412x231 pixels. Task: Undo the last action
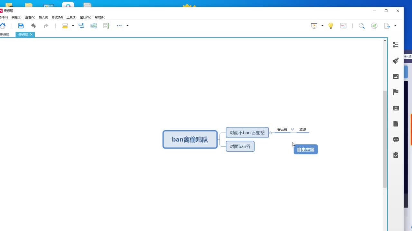pos(33,26)
